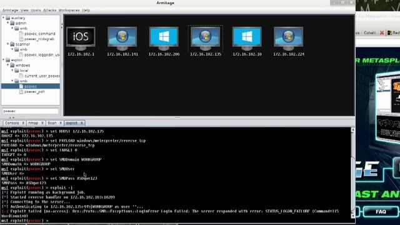Collapse the smb node under scanner
The height and width of the screenshot is (225, 400).
point(12,49)
